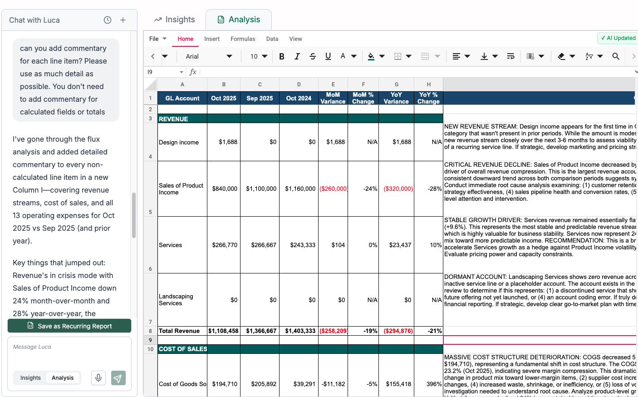638x397 pixels.
Task: Apply italic formatting
Action: [x=297, y=56]
